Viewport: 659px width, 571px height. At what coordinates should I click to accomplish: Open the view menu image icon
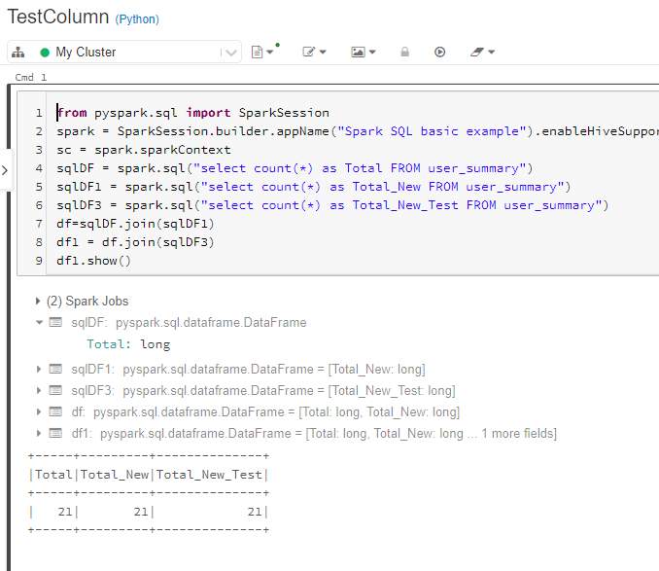(x=364, y=53)
